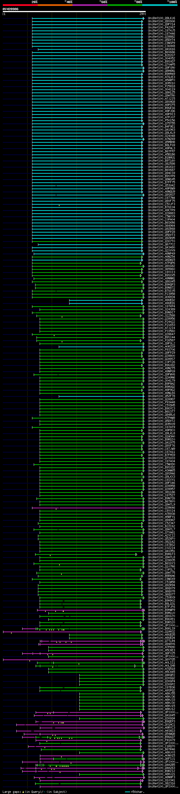Click the cyan alignment bar for UniRef100_A9UED2

[106, 300]
